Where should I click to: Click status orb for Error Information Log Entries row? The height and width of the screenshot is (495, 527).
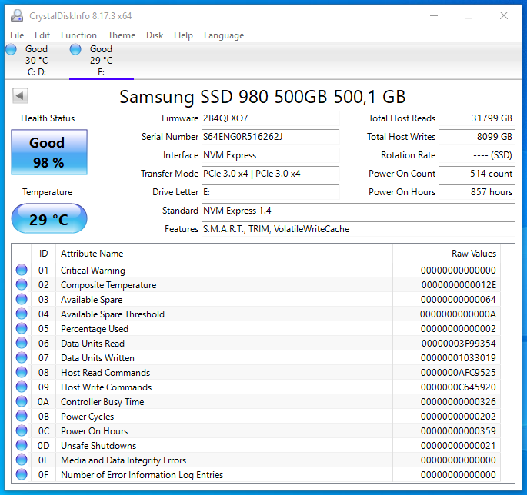click(x=22, y=474)
